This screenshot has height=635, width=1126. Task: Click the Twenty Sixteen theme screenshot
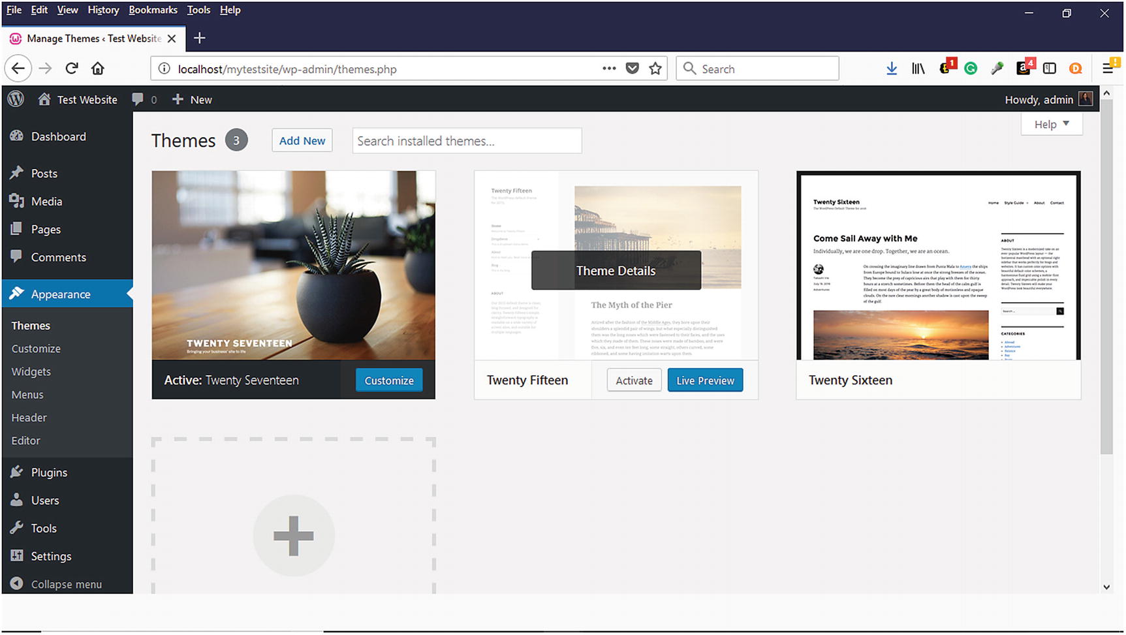tap(939, 265)
